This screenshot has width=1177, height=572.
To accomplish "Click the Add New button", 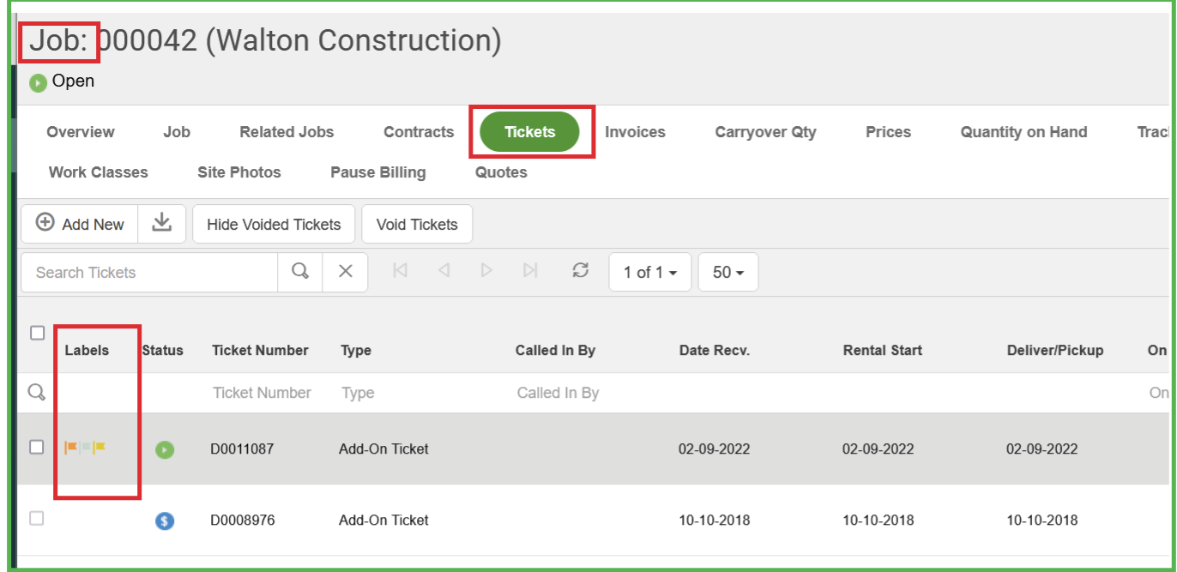I will (80, 224).
